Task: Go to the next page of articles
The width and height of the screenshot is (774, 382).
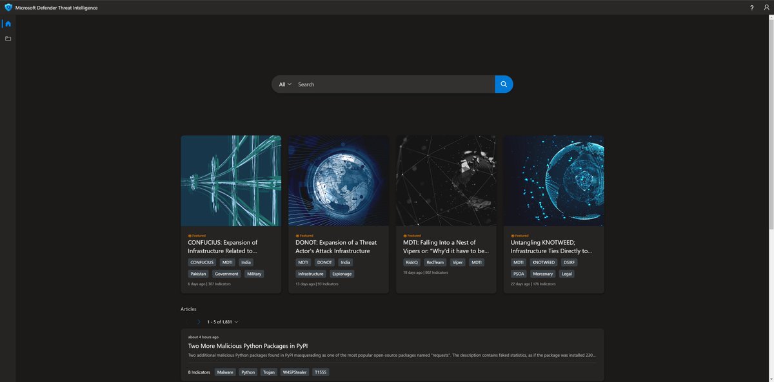Action: (199, 321)
